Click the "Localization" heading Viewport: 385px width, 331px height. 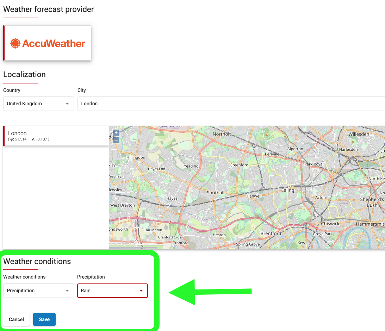coord(24,74)
